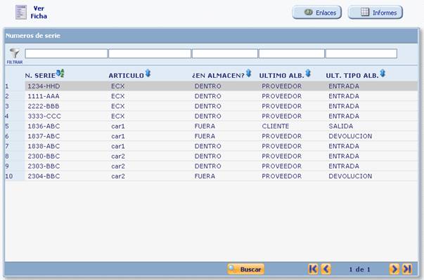Image resolution: width=424 pixels, height=280 pixels.
Task: Select serial number 2222-BBB
Action: (44, 106)
